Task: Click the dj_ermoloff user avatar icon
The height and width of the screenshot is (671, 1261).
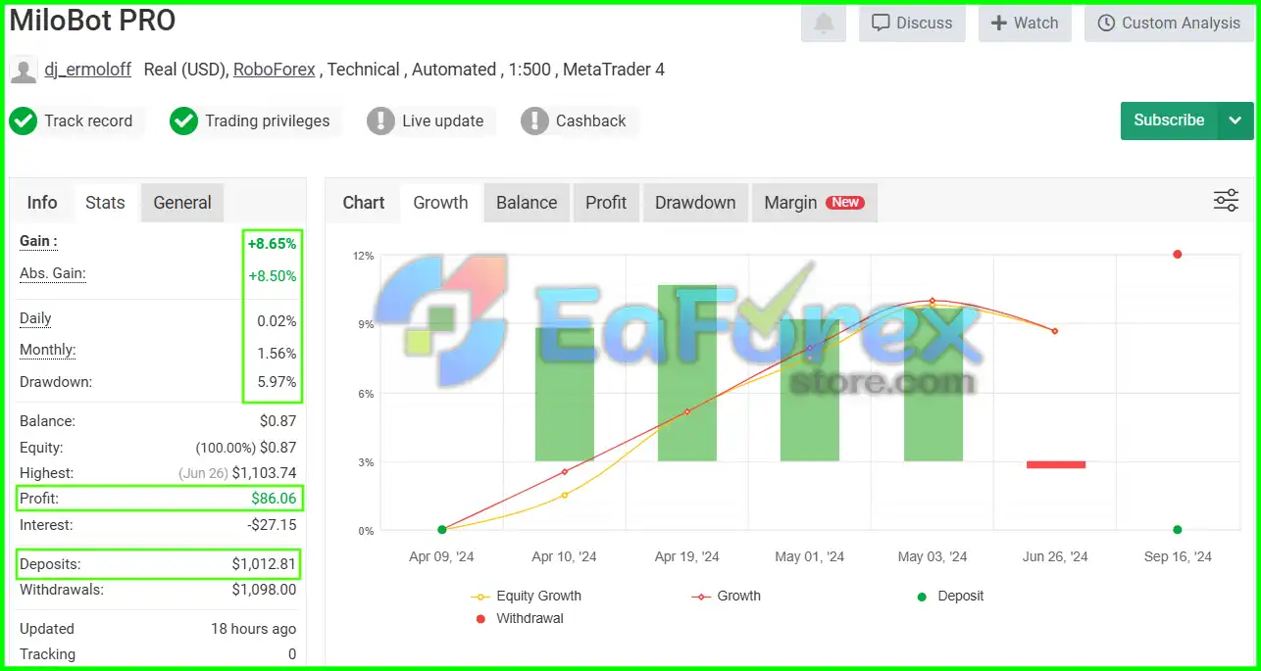Action: pos(24,71)
